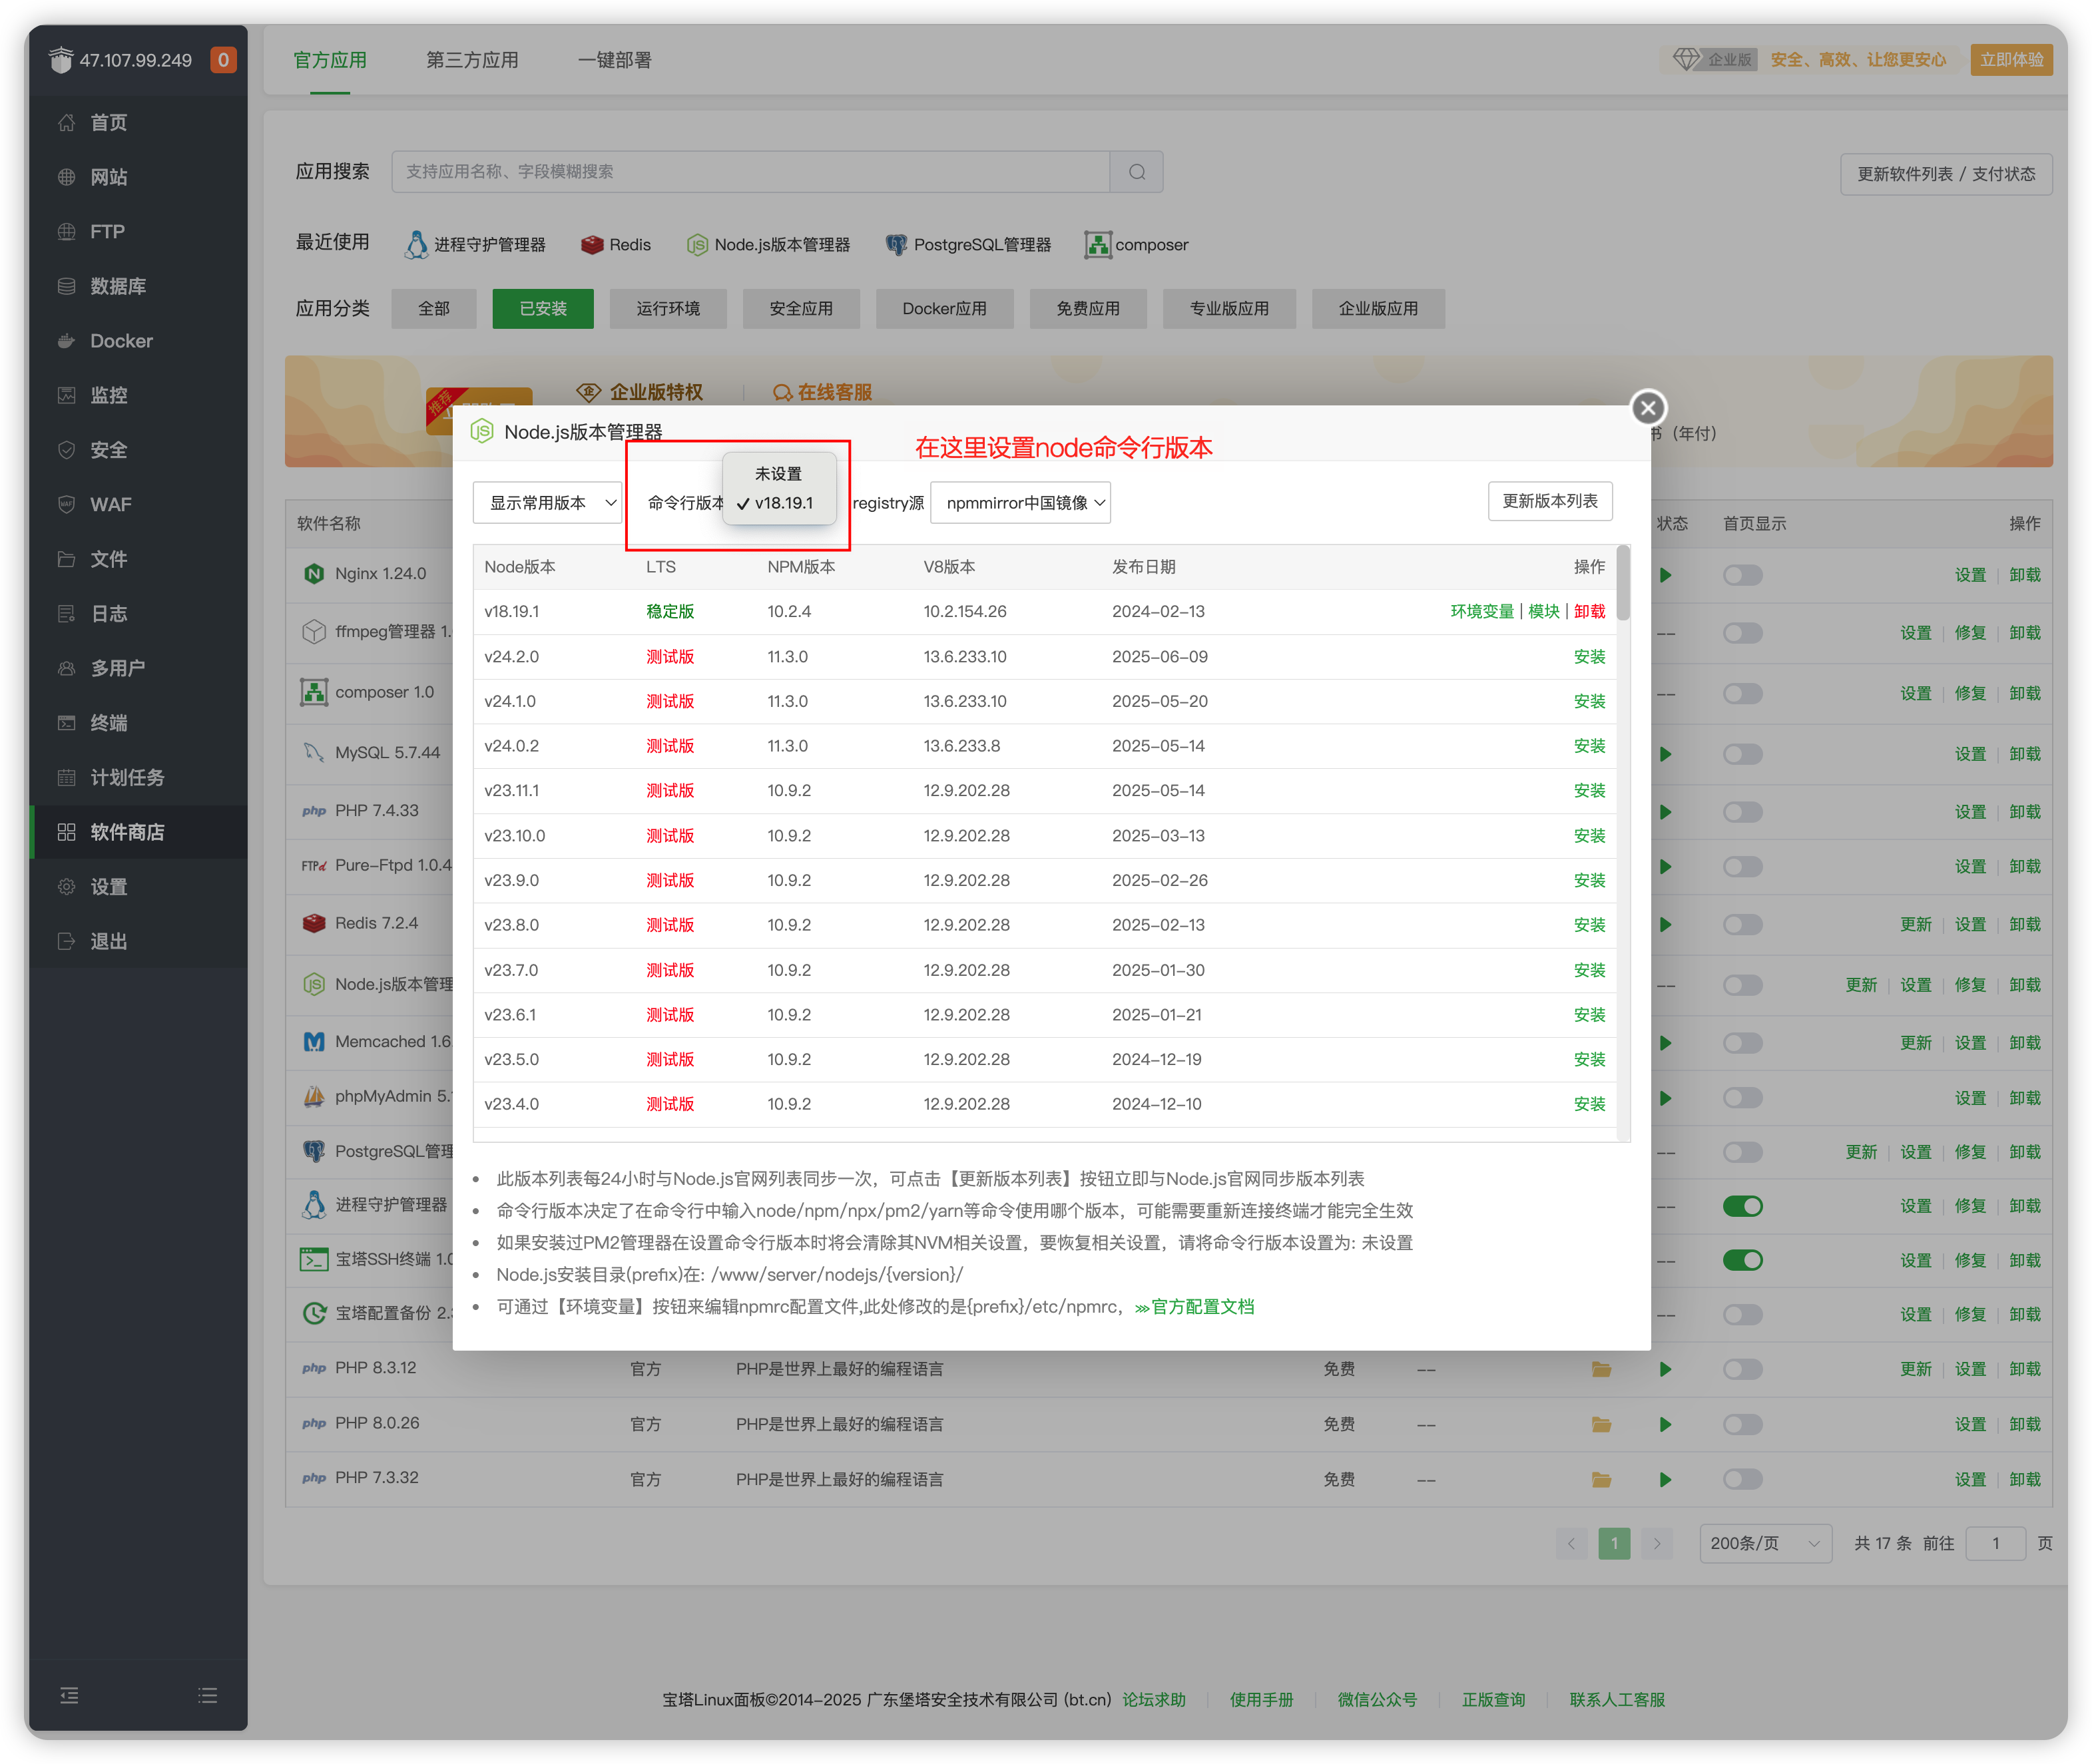Viewport: 2092px width, 1764px height.
Task: Open the 终端 terminal sidebar item
Action: pyautogui.click(x=108, y=723)
